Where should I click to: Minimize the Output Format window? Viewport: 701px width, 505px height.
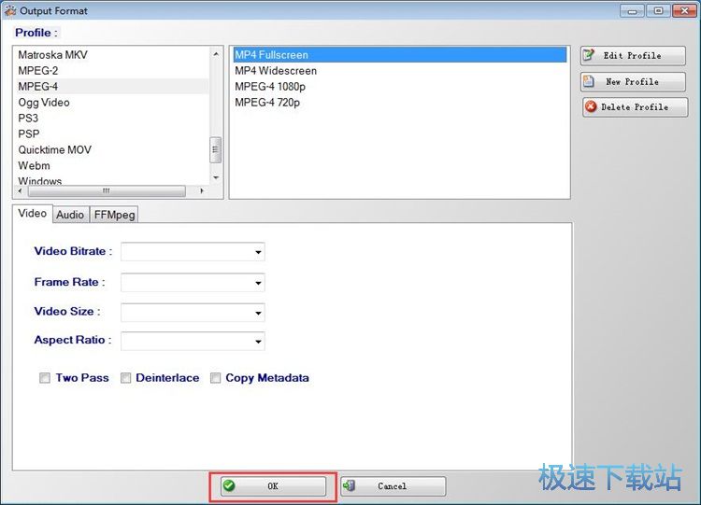632,10
